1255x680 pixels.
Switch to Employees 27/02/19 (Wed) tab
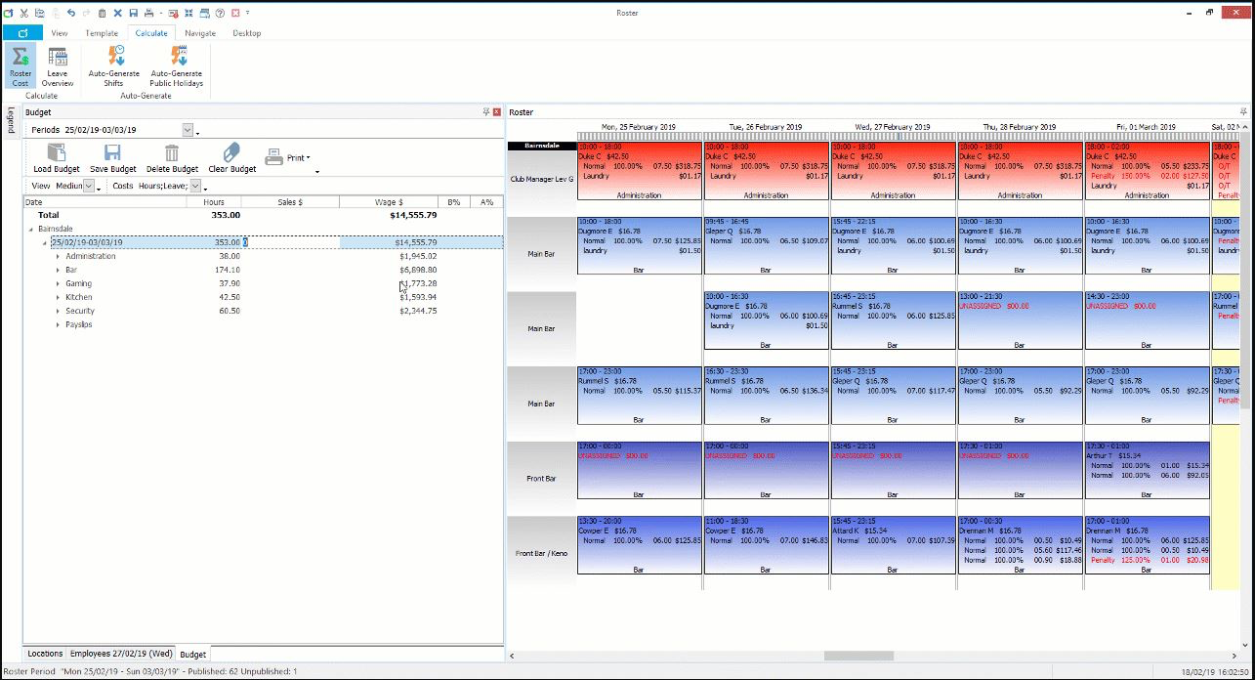click(121, 654)
